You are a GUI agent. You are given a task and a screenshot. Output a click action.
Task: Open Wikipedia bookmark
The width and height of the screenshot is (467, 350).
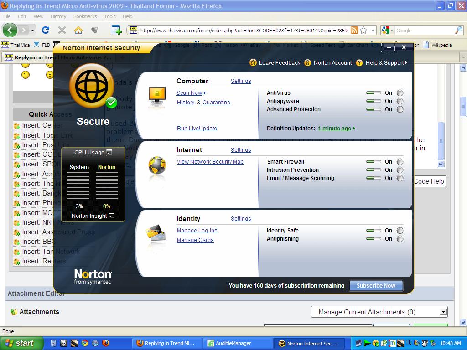[x=437, y=45]
